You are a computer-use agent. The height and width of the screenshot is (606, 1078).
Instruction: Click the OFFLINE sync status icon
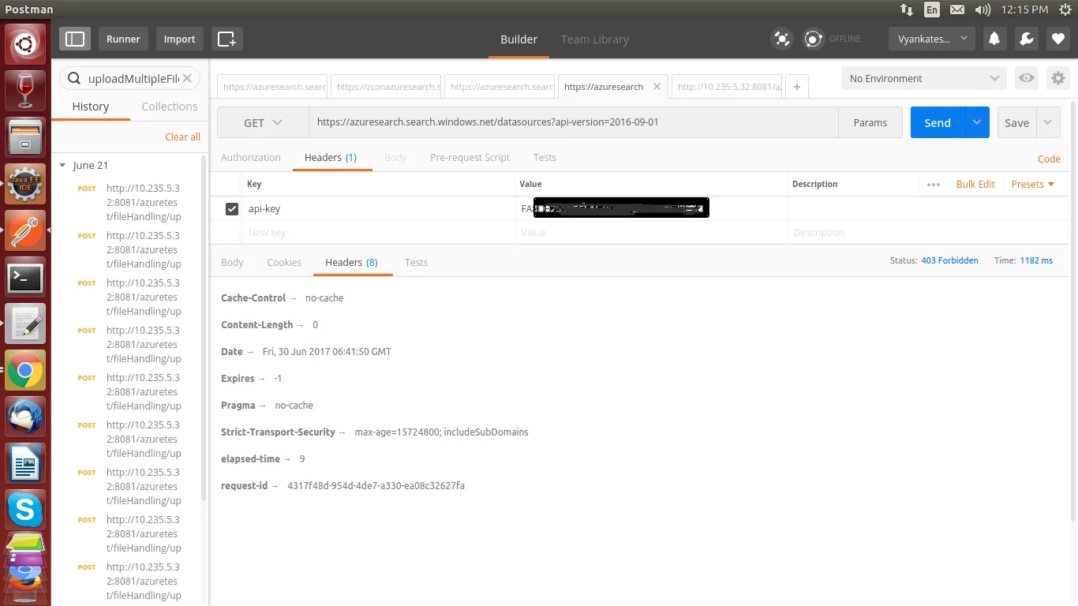click(814, 39)
